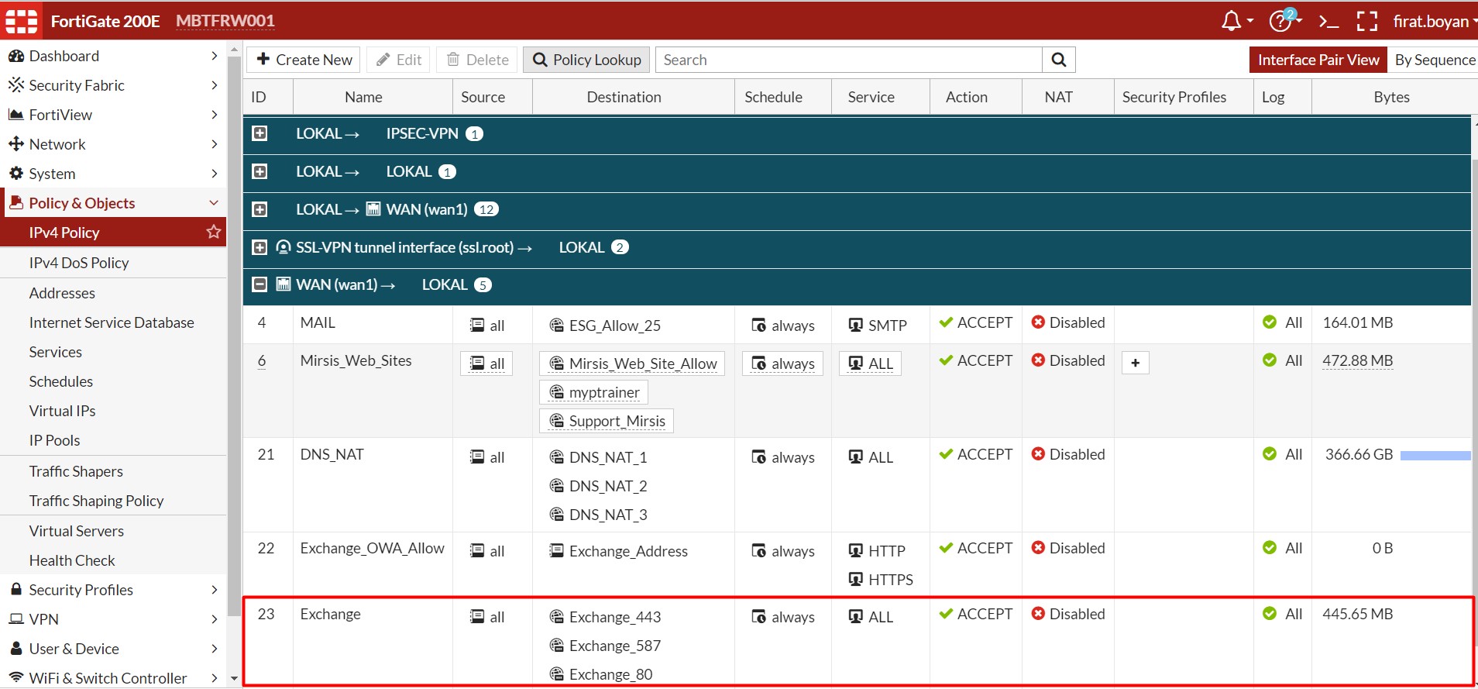The width and height of the screenshot is (1478, 689).
Task: Click the Dashboard gauge icon
Action: click(15, 56)
